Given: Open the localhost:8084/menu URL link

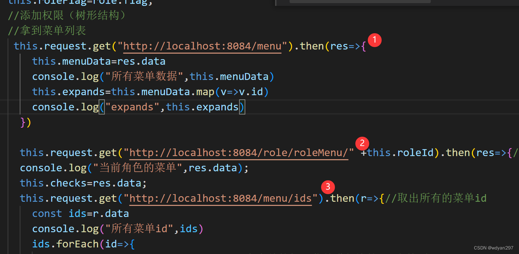Looking at the screenshot, I should [202, 46].
